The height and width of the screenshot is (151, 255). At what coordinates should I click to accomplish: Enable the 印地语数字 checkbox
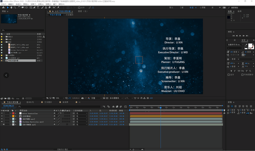click(242, 75)
